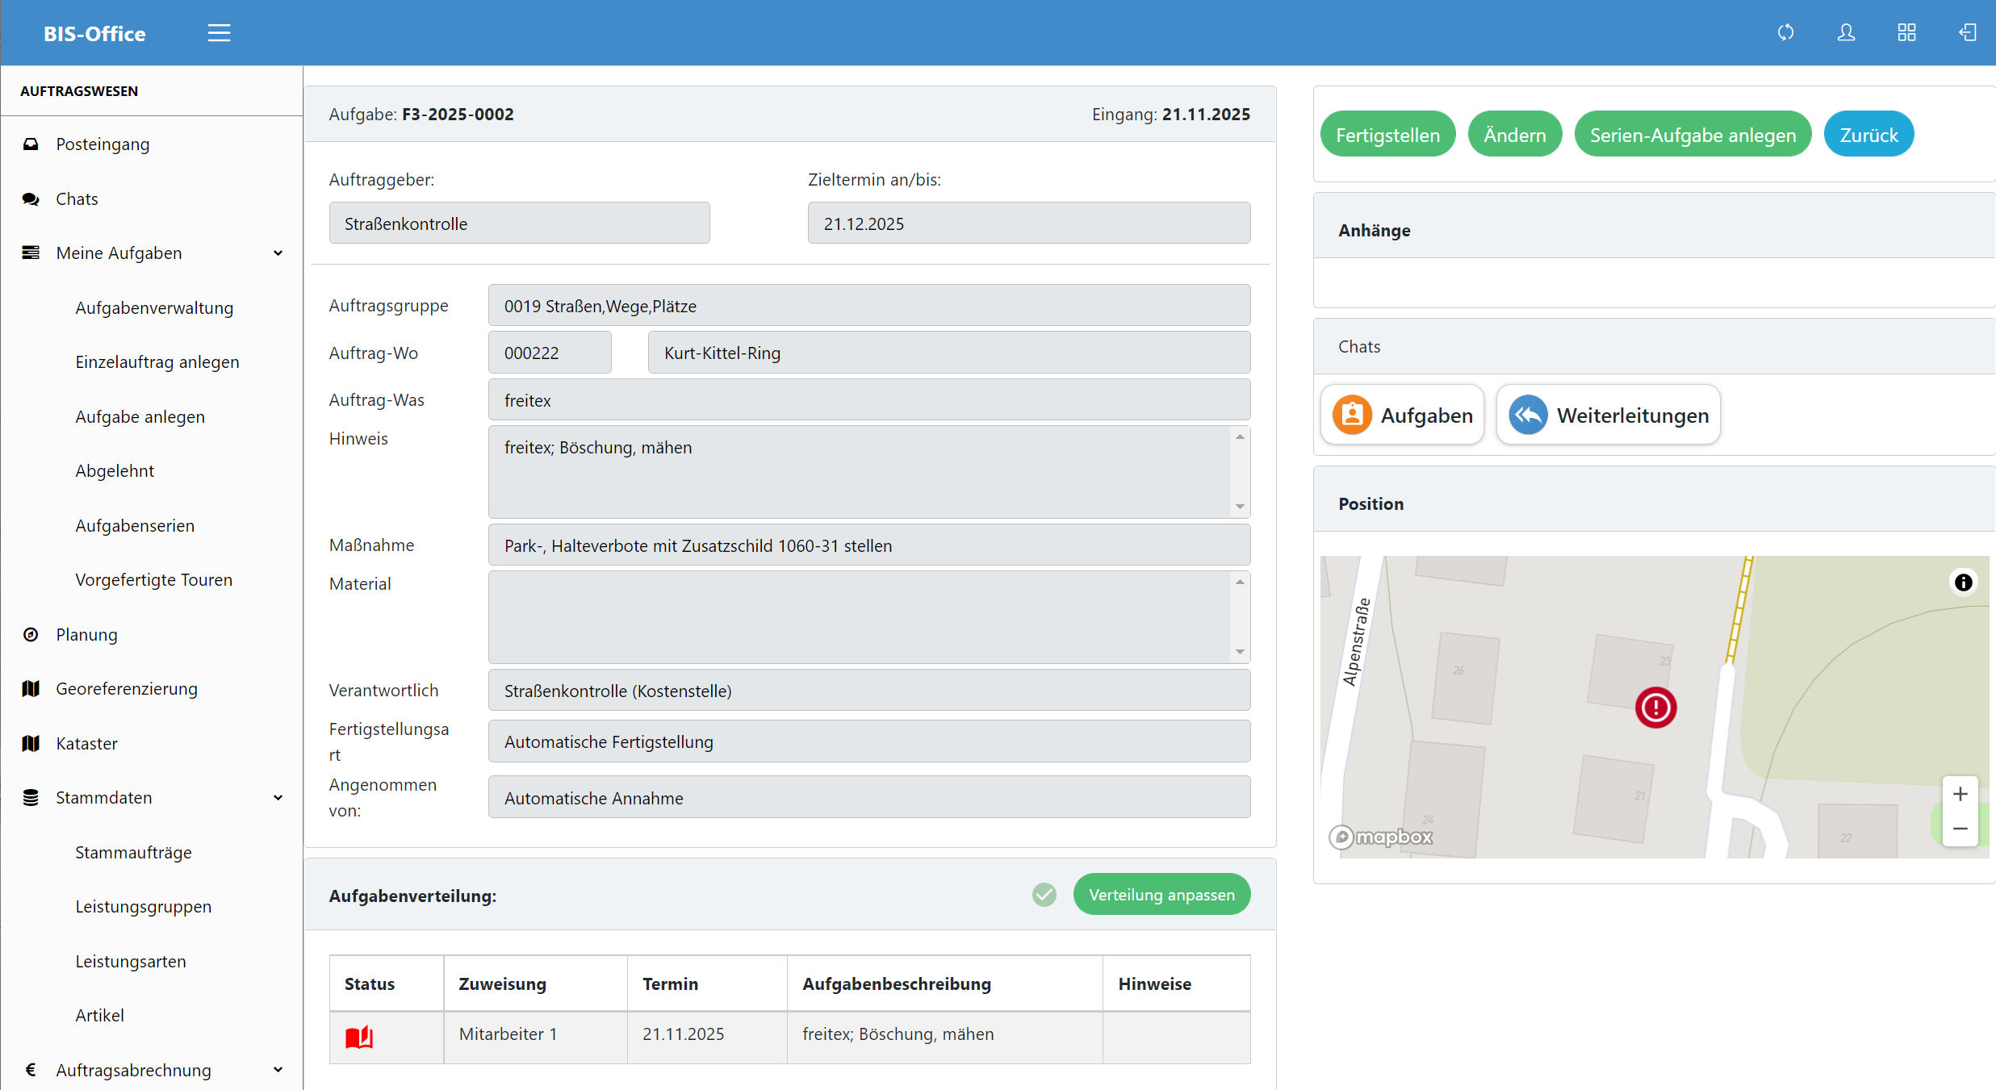Click the BIS-Office logo
The width and height of the screenshot is (1996, 1090).
[94, 34]
